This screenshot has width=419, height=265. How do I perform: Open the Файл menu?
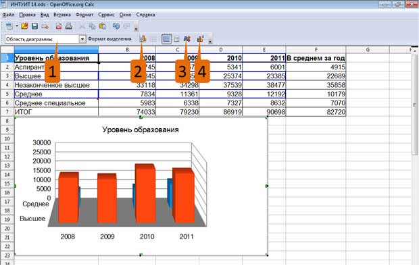[x=8, y=15]
